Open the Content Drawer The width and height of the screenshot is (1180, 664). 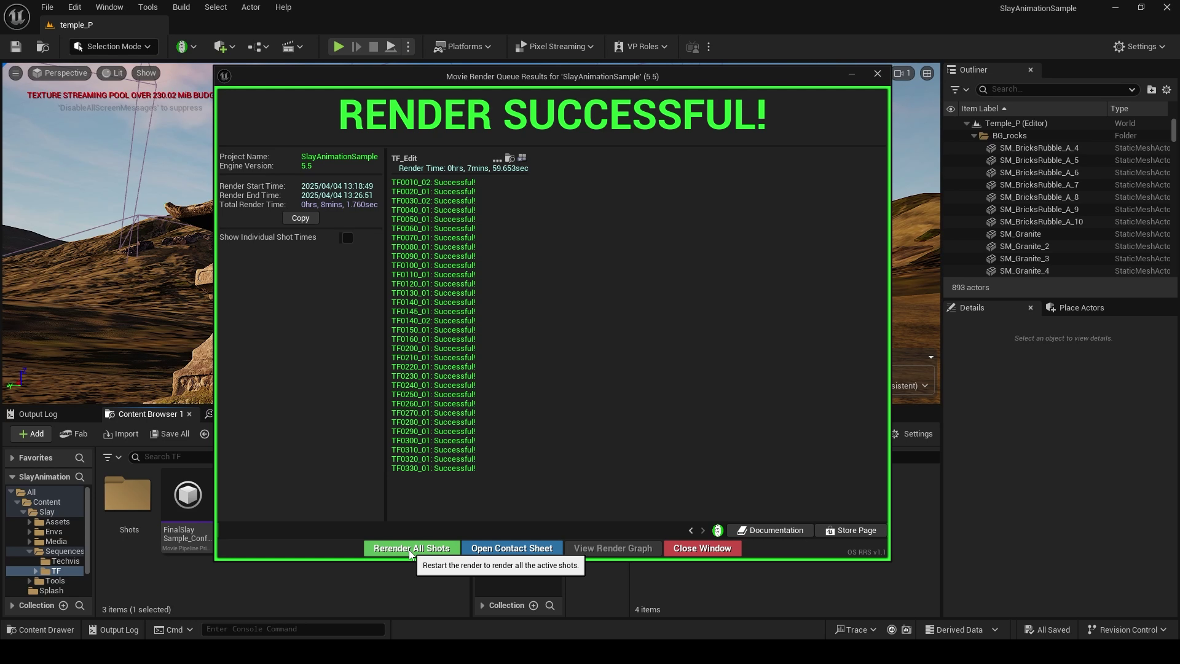(40, 630)
